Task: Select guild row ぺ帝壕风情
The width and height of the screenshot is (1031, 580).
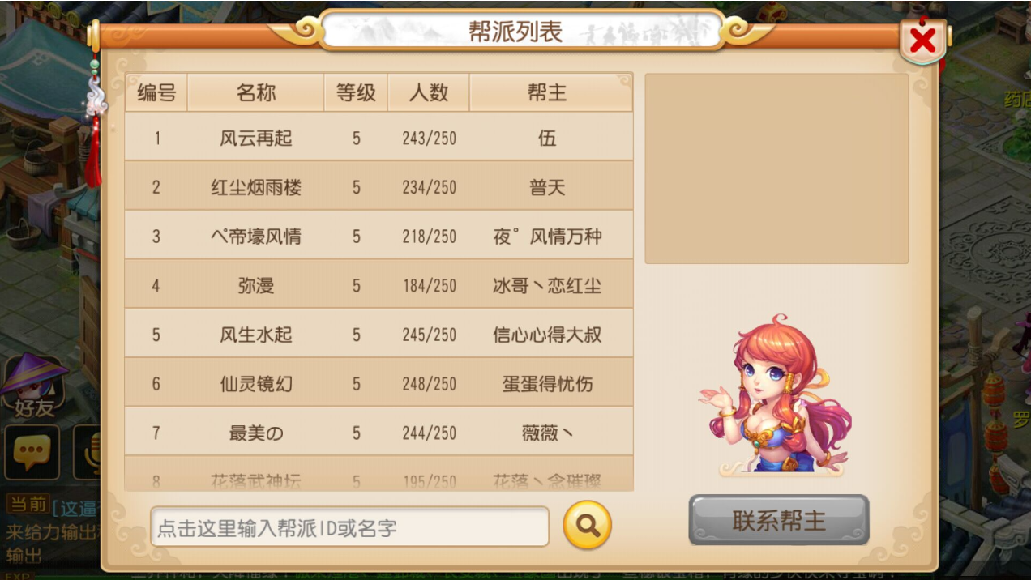Action: click(x=379, y=236)
